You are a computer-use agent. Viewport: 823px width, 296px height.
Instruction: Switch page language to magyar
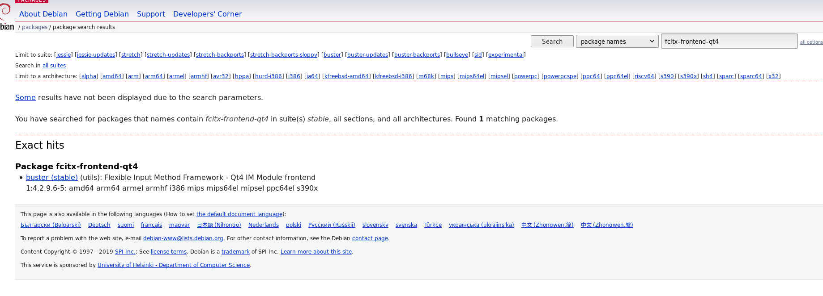pos(179,225)
